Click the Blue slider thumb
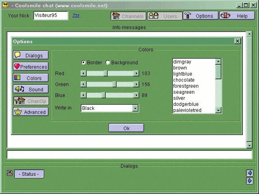The width and height of the screenshot is (259, 194). click(104, 95)
